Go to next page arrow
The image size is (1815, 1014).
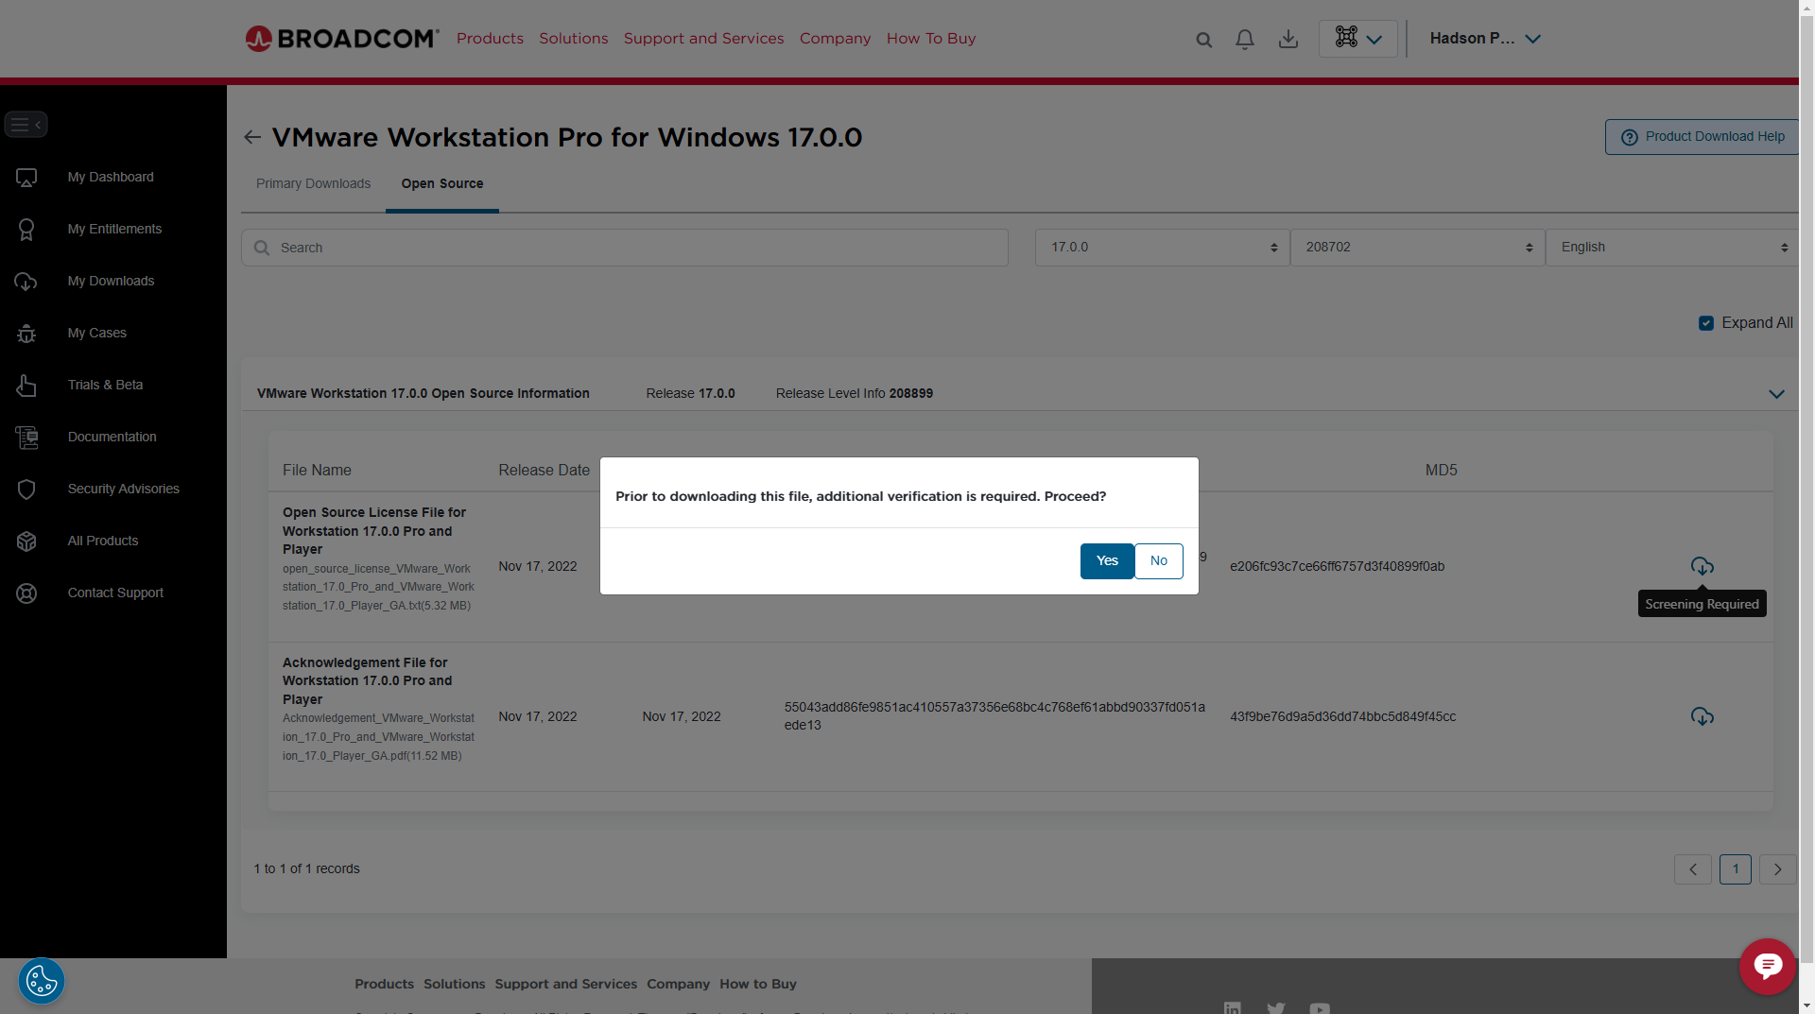tap(1778, 869)
